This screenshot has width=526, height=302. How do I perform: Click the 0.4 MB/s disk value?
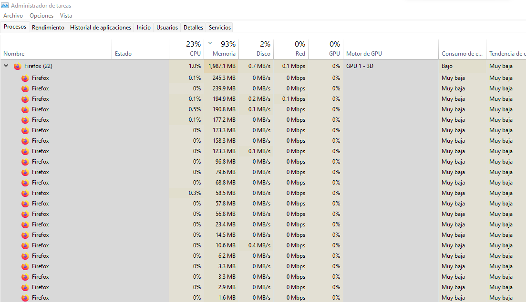(x=259, y=245)
